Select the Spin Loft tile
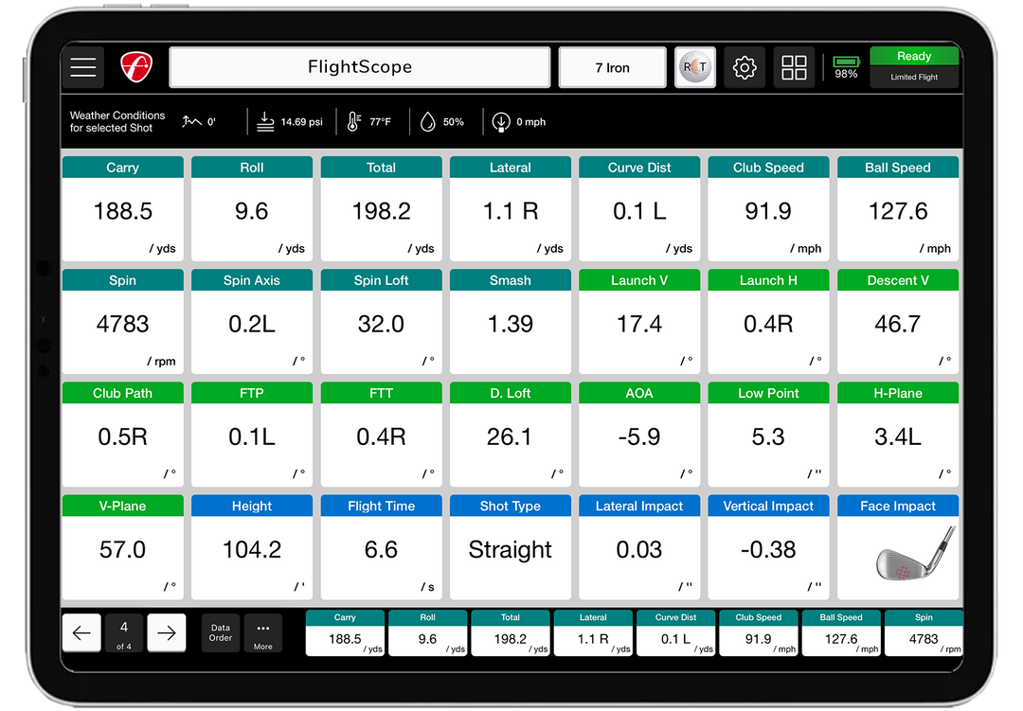Image resolution: width=1023 pixels, height=711 pixels. [x=381, y=322]
